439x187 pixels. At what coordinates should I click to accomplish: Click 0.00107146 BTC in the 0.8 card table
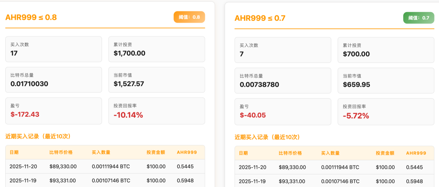pos(111,181)
